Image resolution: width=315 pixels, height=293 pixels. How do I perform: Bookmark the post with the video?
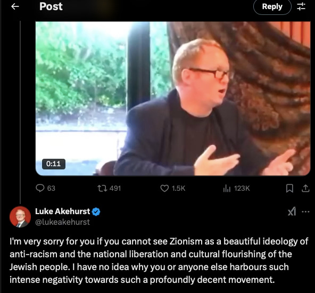coord(289,189)
